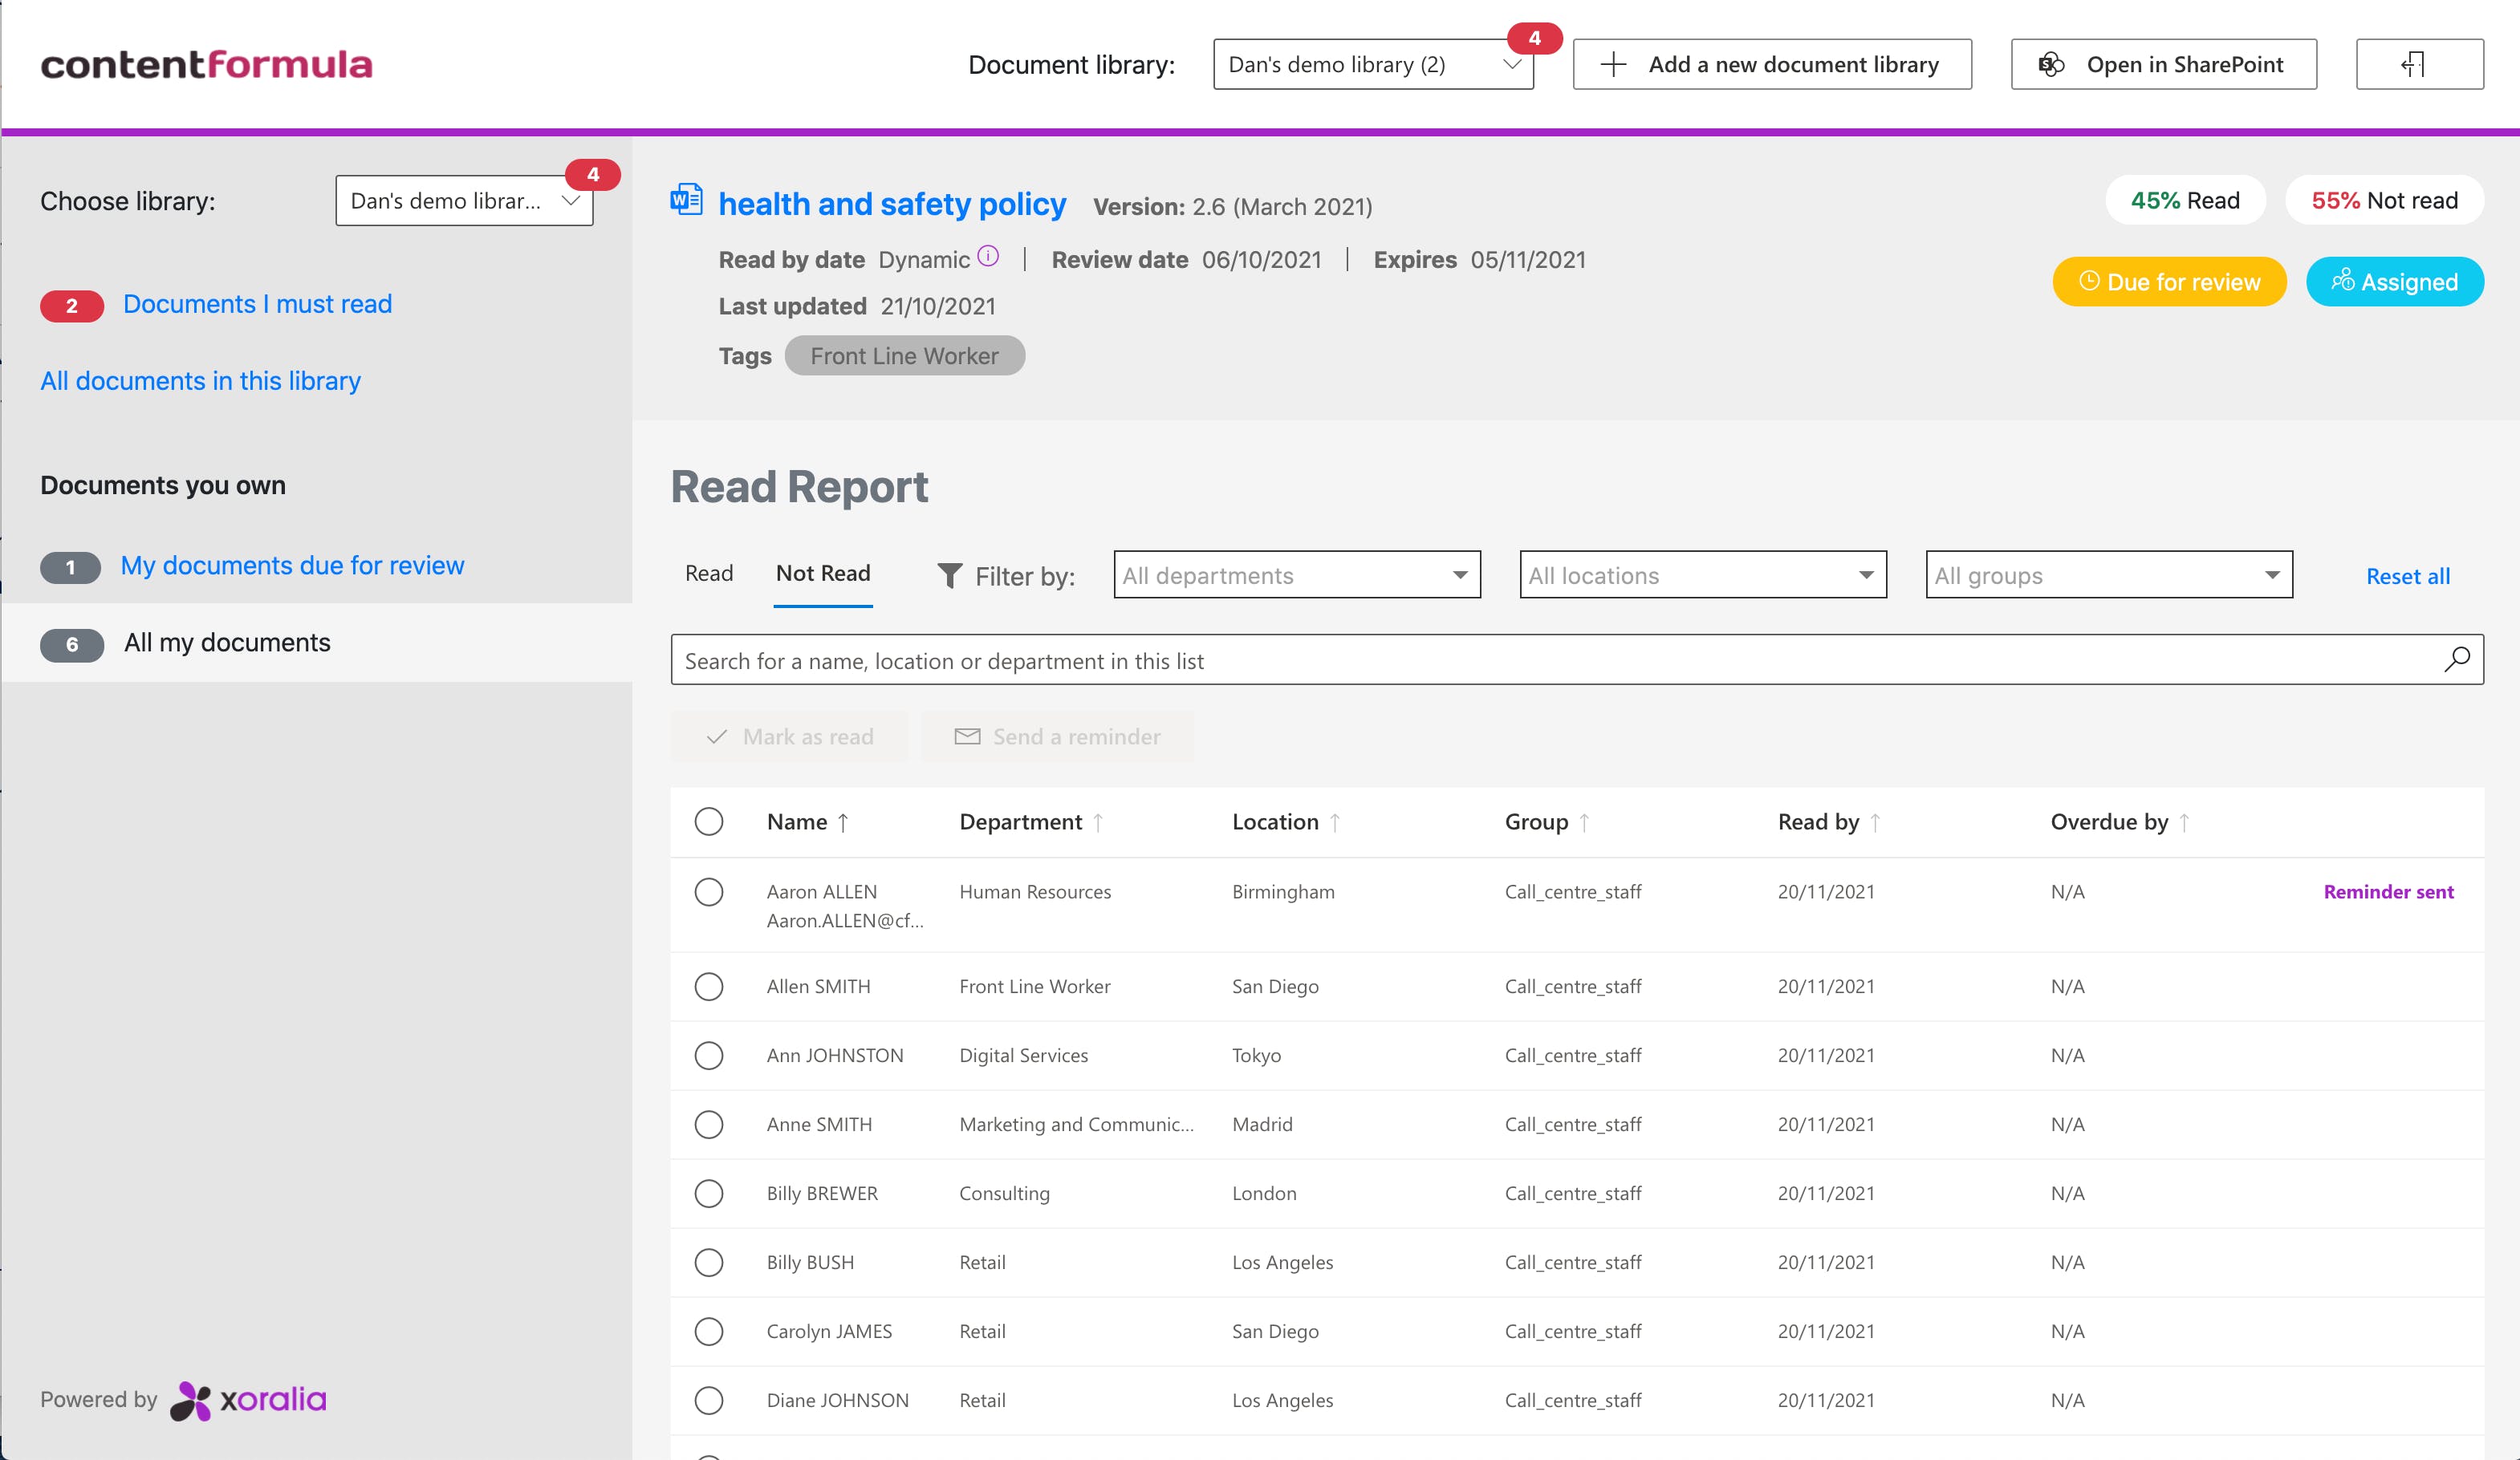Click the name search input field

click(1550, 660)
